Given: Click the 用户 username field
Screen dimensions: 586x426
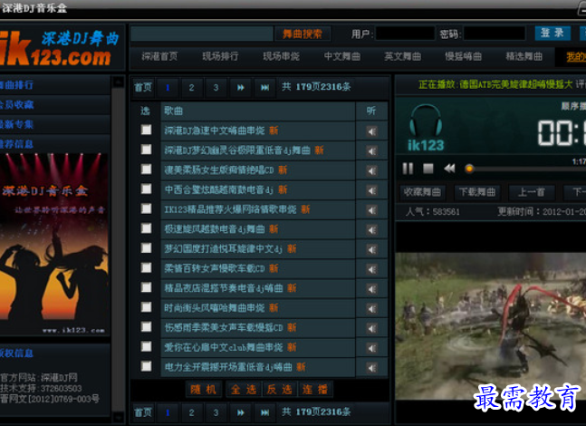Looking at the screenshot, I should click(x=405, y=34).
